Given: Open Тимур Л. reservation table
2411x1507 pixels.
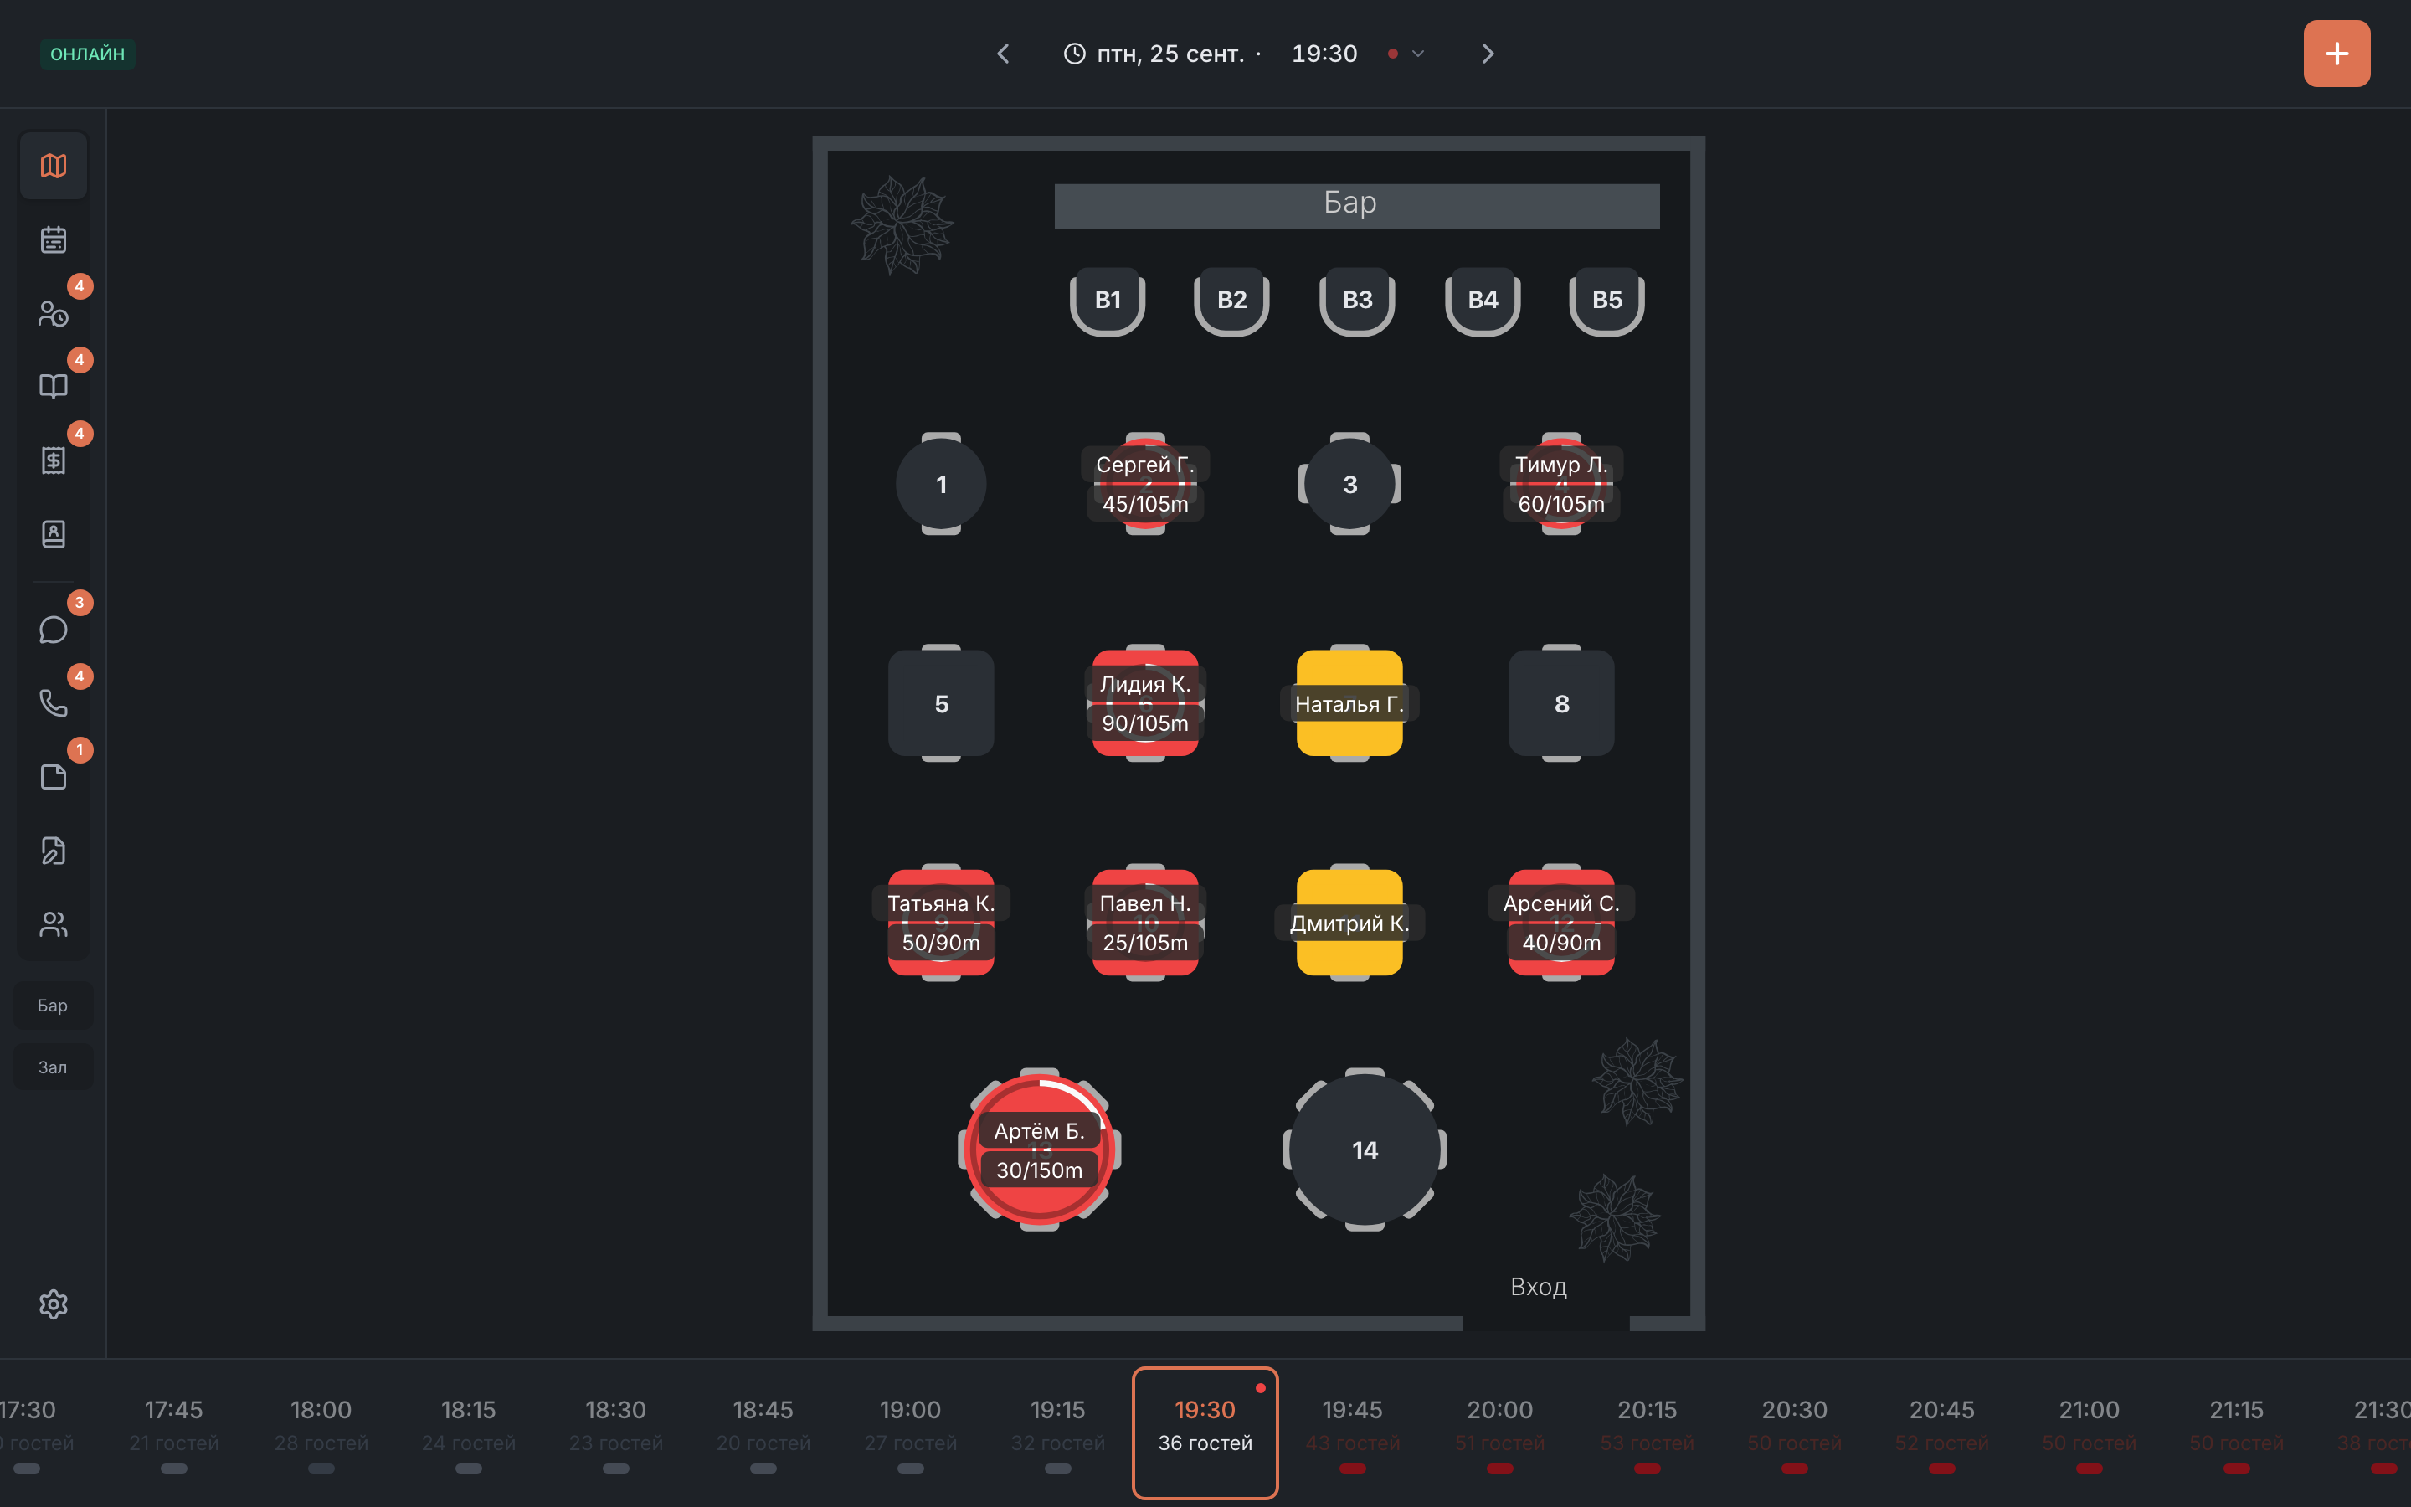Looking at the screenshot, I should pyautogui.click(x=1561, y=485).
